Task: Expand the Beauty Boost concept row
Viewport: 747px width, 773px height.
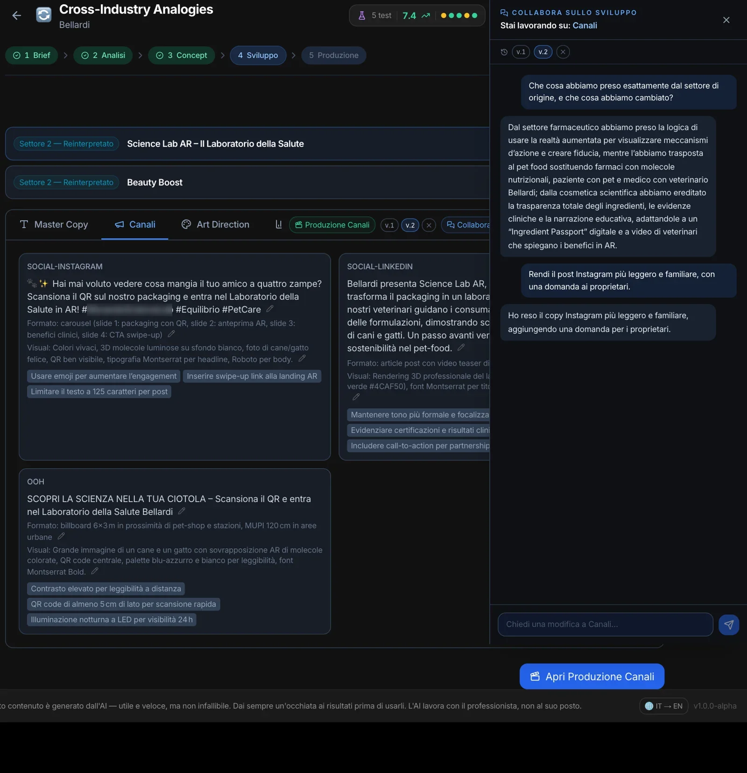Action: pyautogui.click(x=247, y=183)
